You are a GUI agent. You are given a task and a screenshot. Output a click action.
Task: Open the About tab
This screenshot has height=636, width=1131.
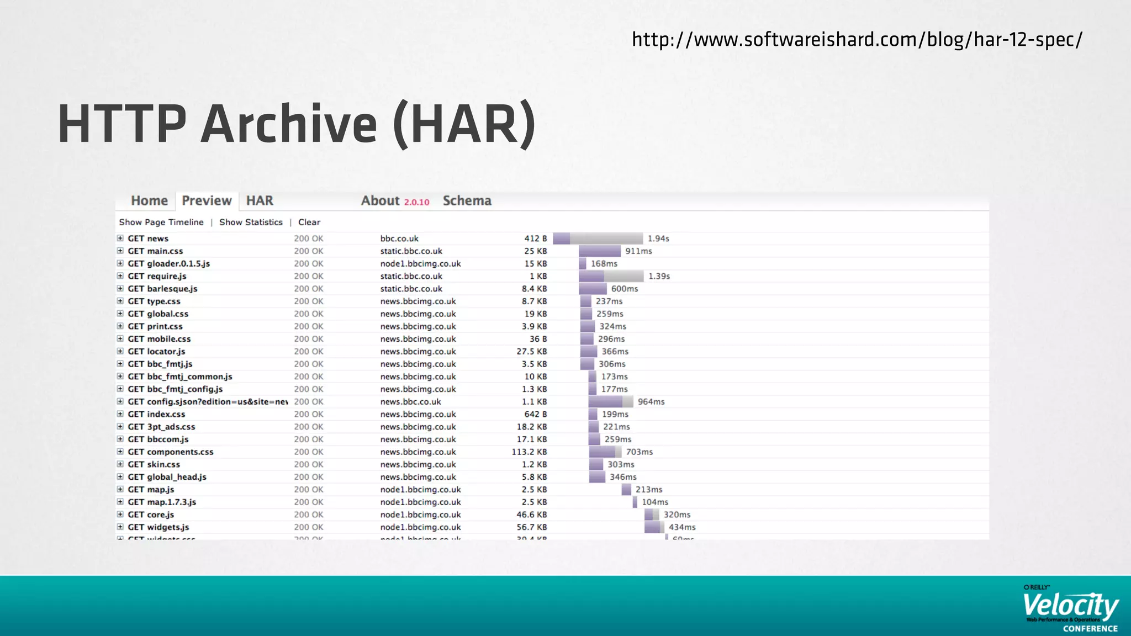(380, 201)
